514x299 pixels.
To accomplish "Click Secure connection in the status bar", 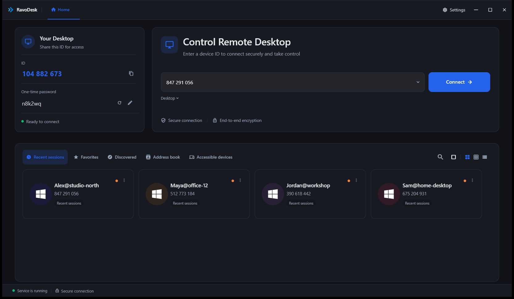I will pyautogui.click(x=74, y=291).
